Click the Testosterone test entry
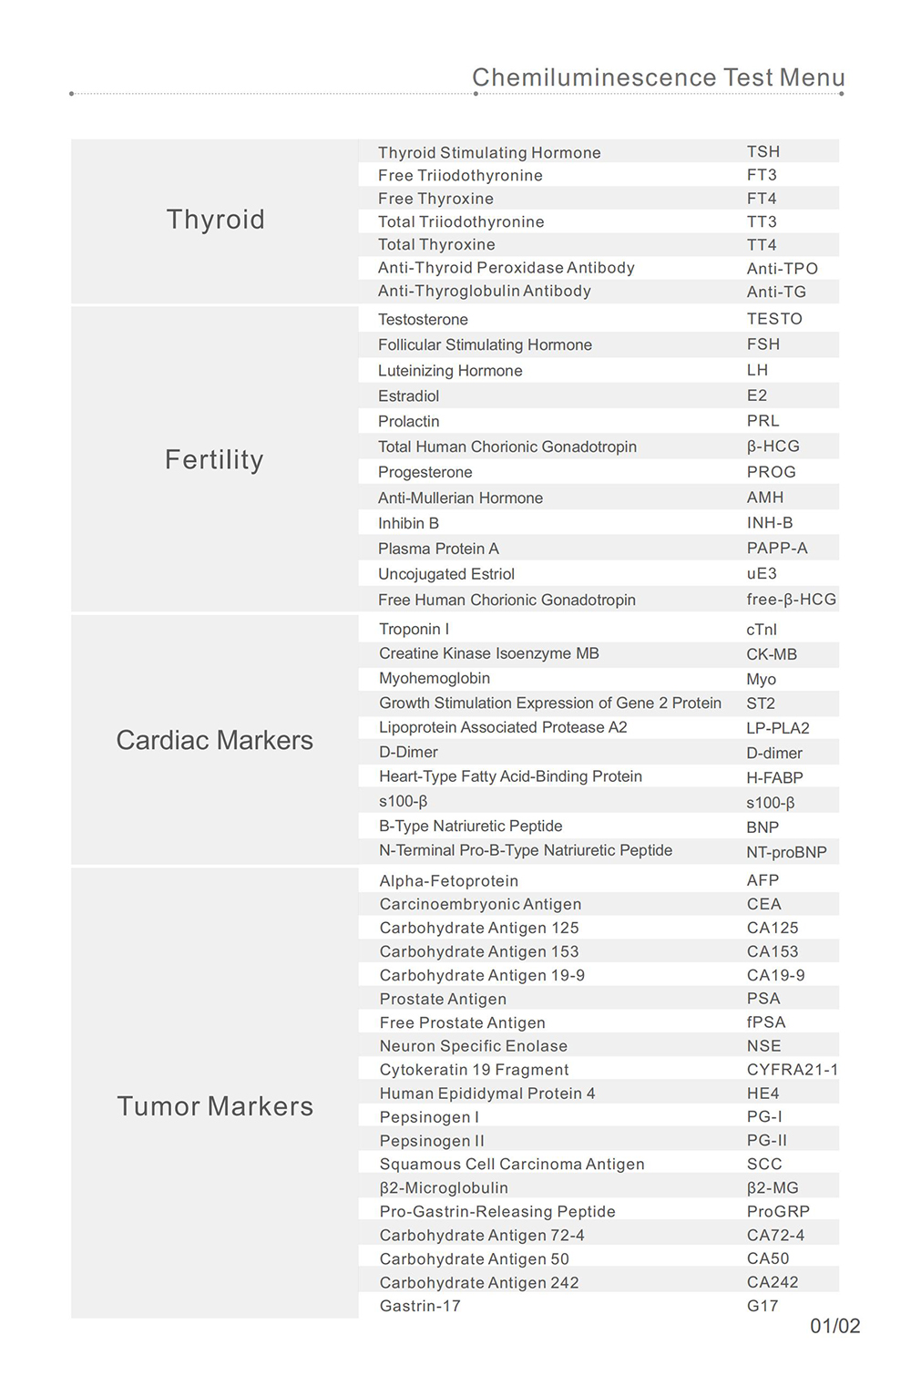The width and height of the screenshot is (911, 1376). point(423,320)
